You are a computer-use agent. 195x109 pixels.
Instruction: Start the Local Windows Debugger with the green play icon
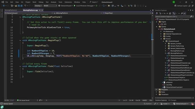pyautogui.click(x=75, y=6)
